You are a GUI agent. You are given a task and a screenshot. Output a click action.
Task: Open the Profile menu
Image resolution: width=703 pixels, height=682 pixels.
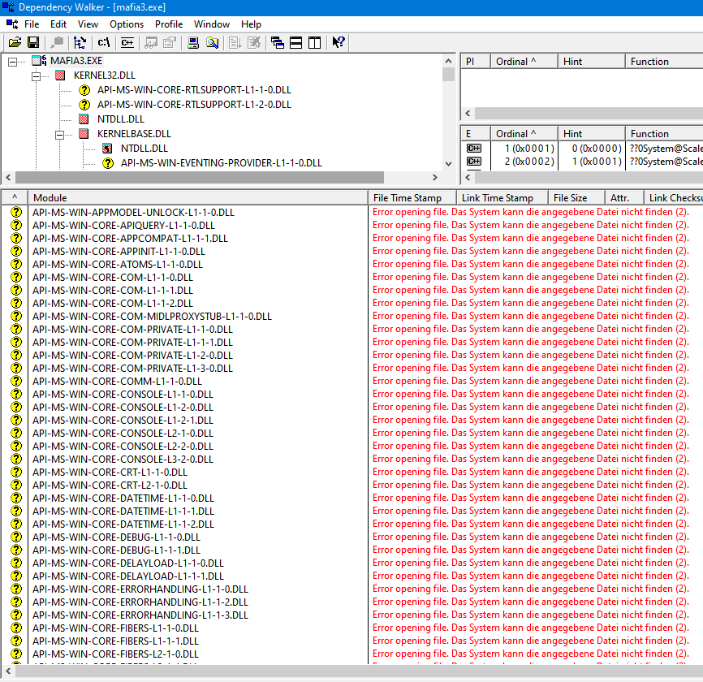pos(169,24)
